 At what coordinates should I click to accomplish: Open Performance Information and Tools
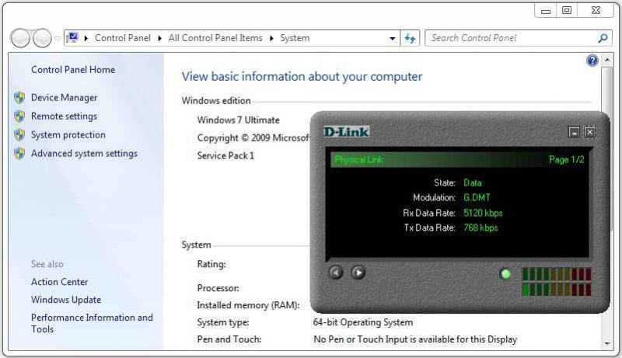92,323
